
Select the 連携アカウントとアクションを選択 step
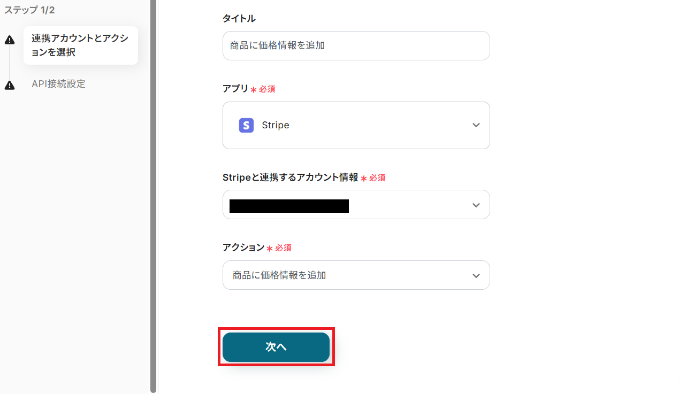point(80,45)
